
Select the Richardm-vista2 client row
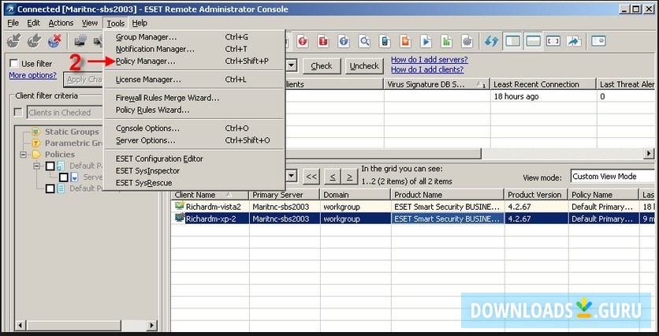point(415,207)
